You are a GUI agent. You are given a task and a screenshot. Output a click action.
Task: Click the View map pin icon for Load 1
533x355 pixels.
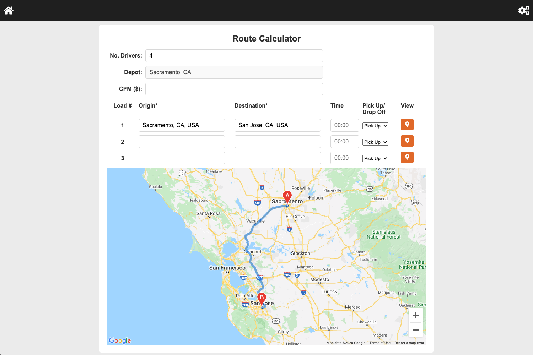(407, 125)
